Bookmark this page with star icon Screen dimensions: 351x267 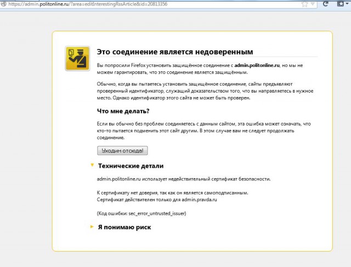pos(305,4)
